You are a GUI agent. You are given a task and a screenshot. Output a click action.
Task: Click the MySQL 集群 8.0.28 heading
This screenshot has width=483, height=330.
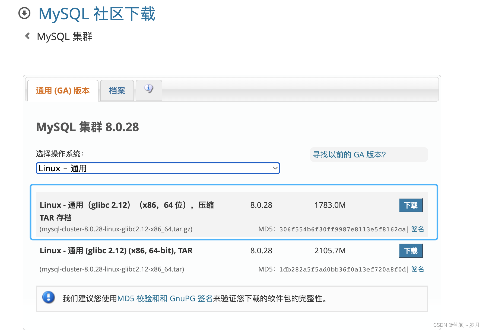87,127
